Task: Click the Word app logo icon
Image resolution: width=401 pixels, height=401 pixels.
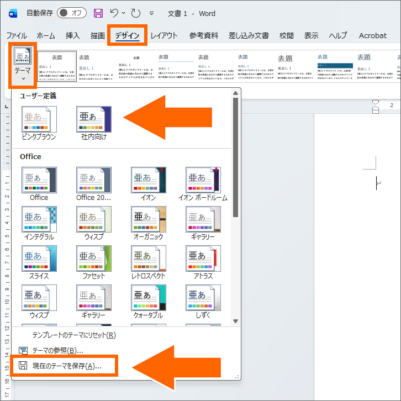Action: 13,13
